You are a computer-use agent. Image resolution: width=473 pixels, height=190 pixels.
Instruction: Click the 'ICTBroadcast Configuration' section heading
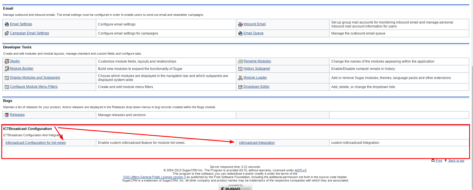pos(27,129)
